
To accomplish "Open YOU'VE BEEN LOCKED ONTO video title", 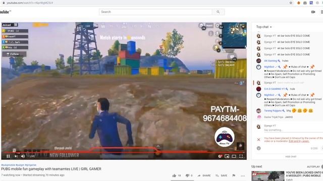I will tap(303, 174).
